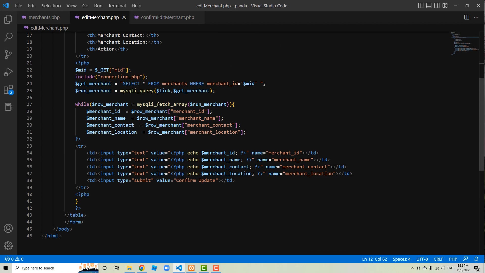Image resolution: width=485 pixels, height=273 pixels.
Task: Open the Explorer sidebar icon
Action: [x=8, y=19]
